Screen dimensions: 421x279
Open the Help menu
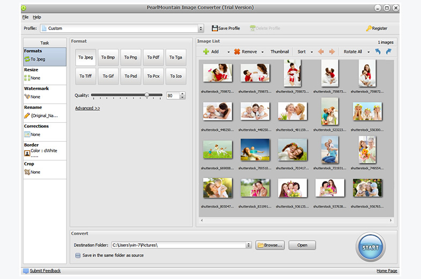36,17
